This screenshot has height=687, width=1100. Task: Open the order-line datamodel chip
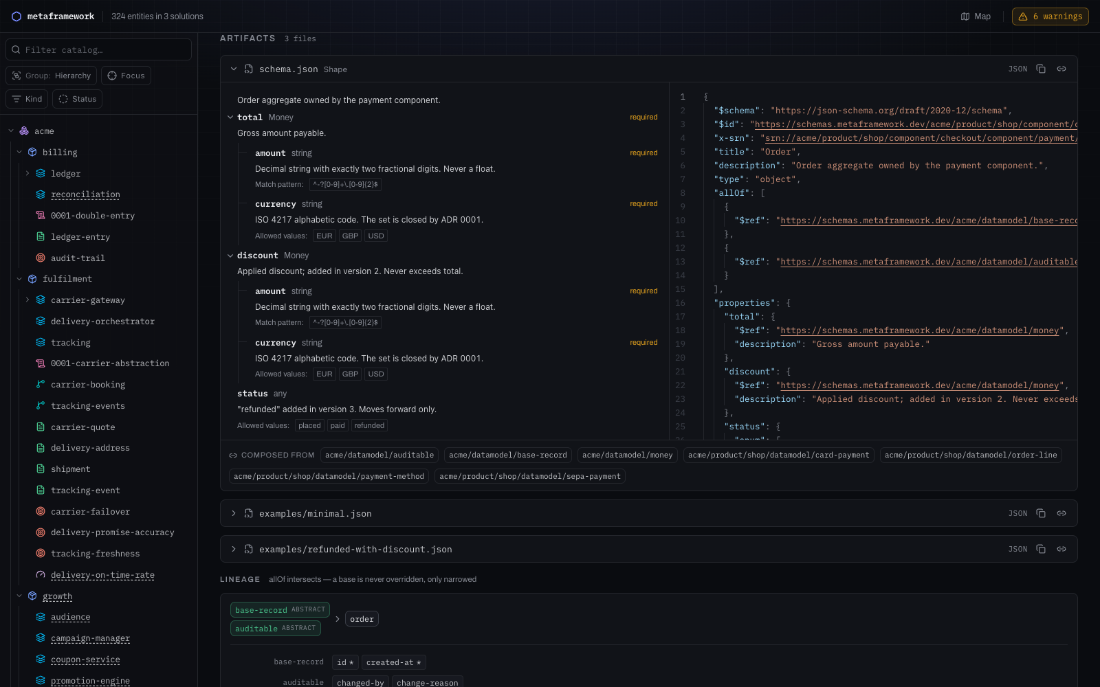[971, 455]
